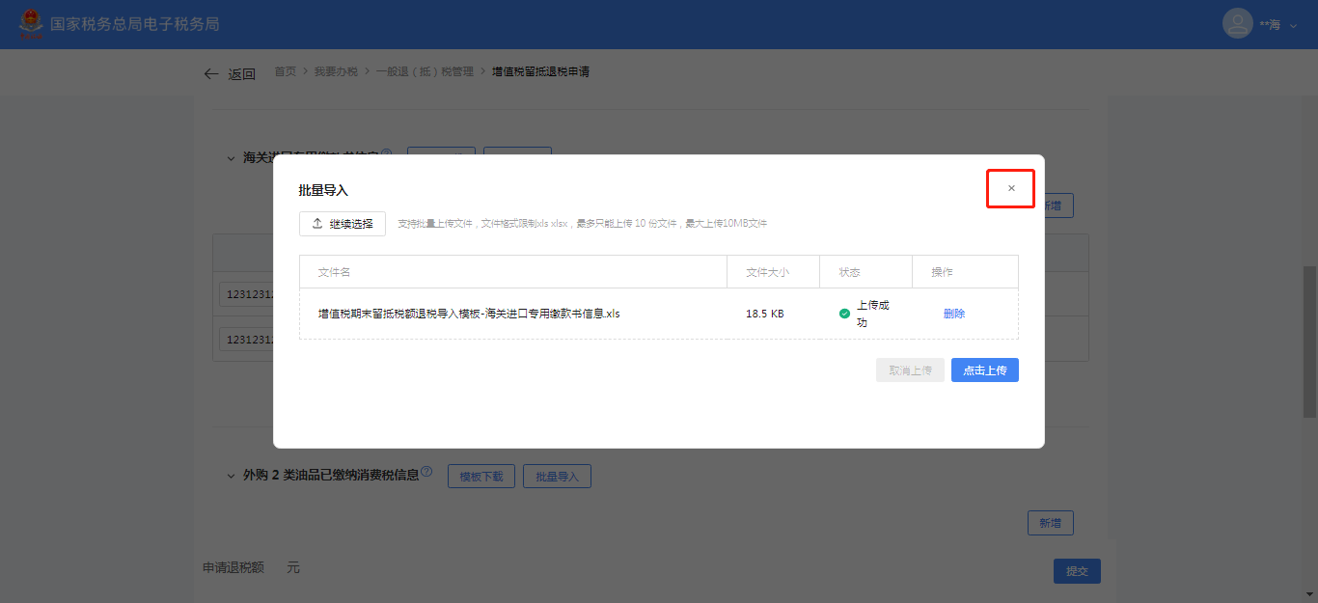
Task: Click the tax bureau emblem logo
Action: click(x=32, y=24)
